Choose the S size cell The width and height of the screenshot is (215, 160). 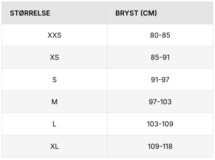pyautogui.click(x=54, y=80)
